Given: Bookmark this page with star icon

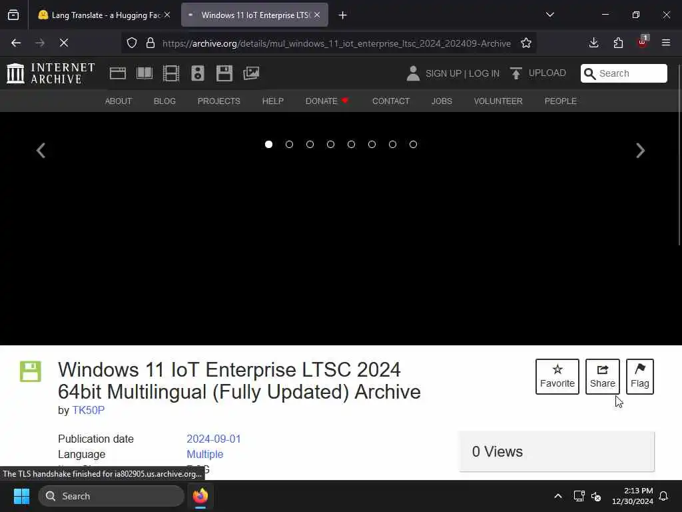Looking at the screenshot, I should point(526,43).
